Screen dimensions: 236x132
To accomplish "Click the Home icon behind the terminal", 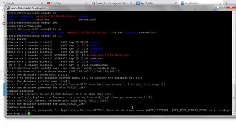I will click(x=3, y=10).
